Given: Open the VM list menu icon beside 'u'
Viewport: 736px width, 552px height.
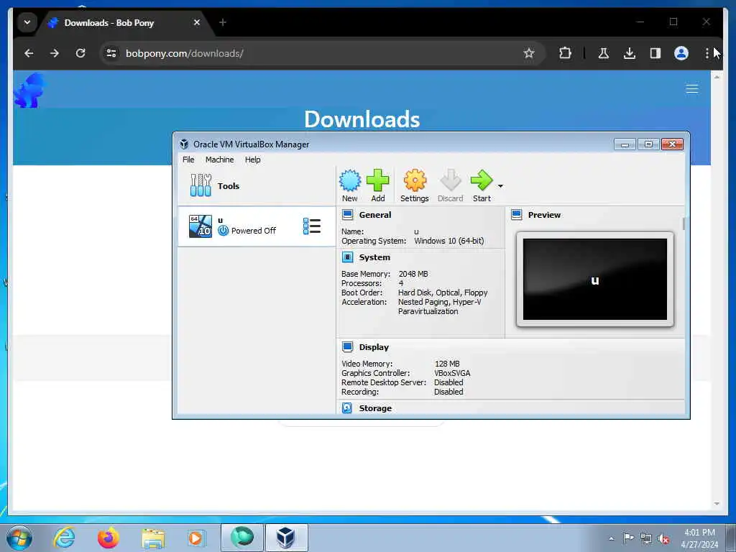Looking at the screenshot, I should pos(312,226).
